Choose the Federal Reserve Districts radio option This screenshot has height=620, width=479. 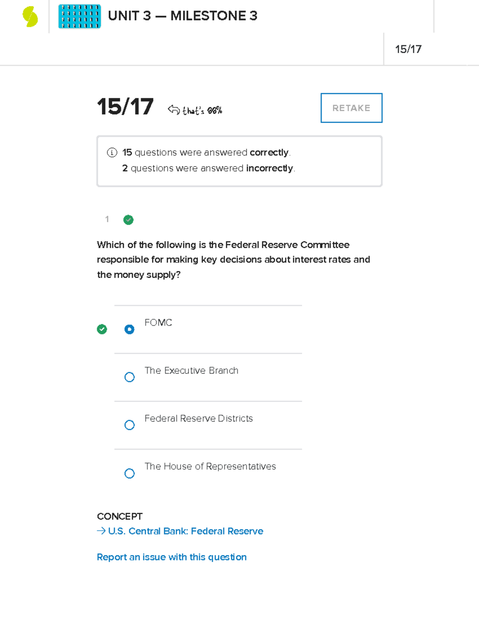click(129, 425)
